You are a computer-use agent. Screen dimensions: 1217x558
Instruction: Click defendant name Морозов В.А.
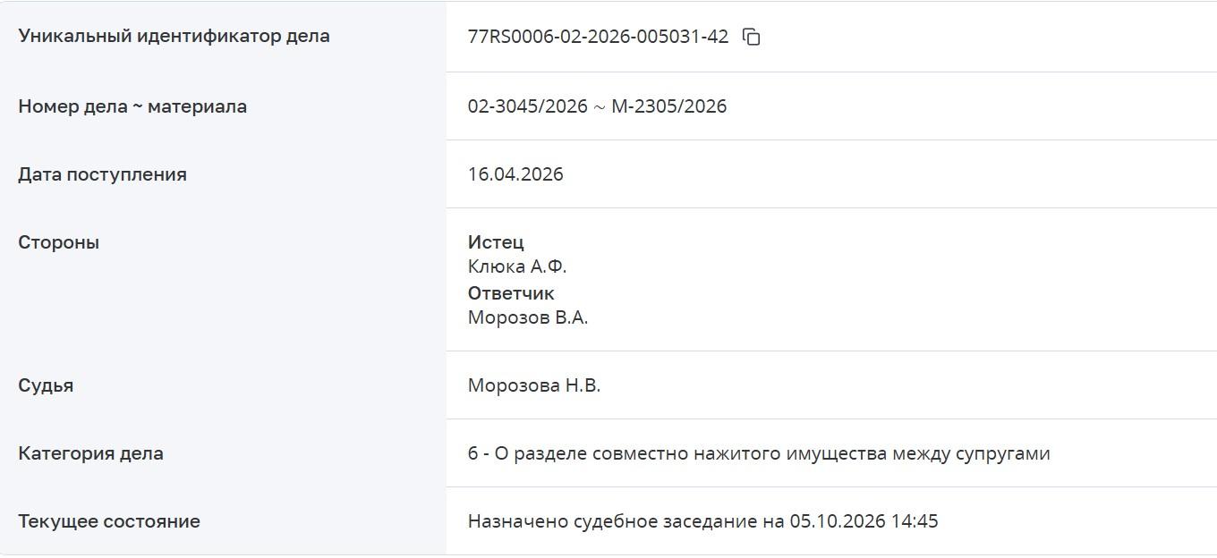click(528, 317)
